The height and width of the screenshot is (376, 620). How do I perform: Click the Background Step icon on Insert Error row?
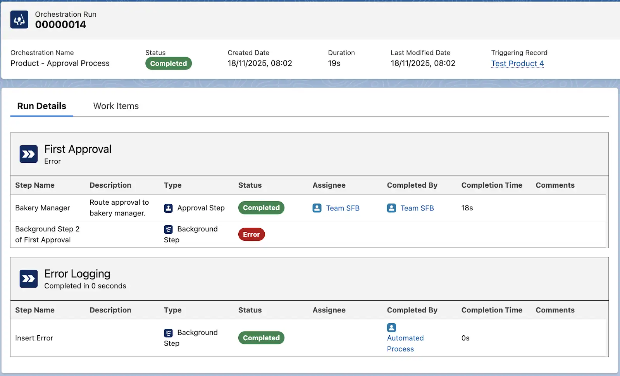[168, 333]
